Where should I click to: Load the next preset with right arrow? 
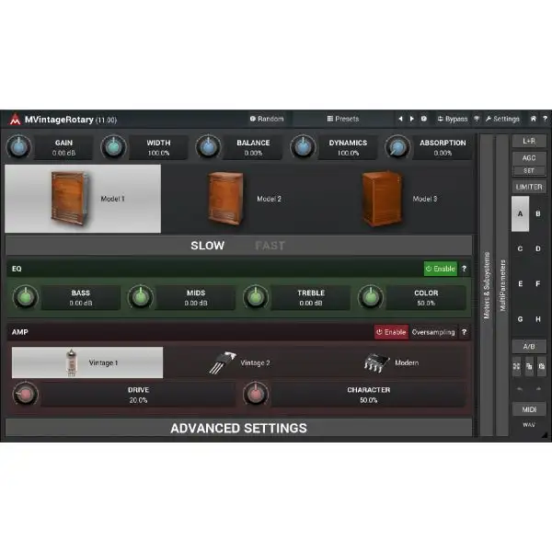[411, 119]
